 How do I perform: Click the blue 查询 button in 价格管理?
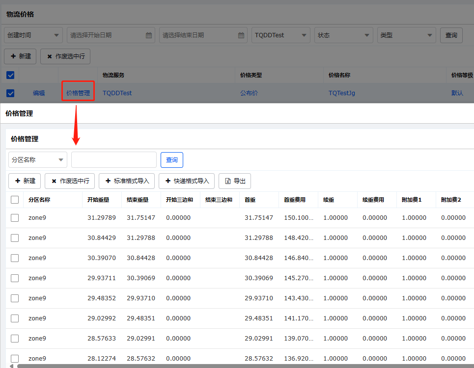(x=172, y=159)
